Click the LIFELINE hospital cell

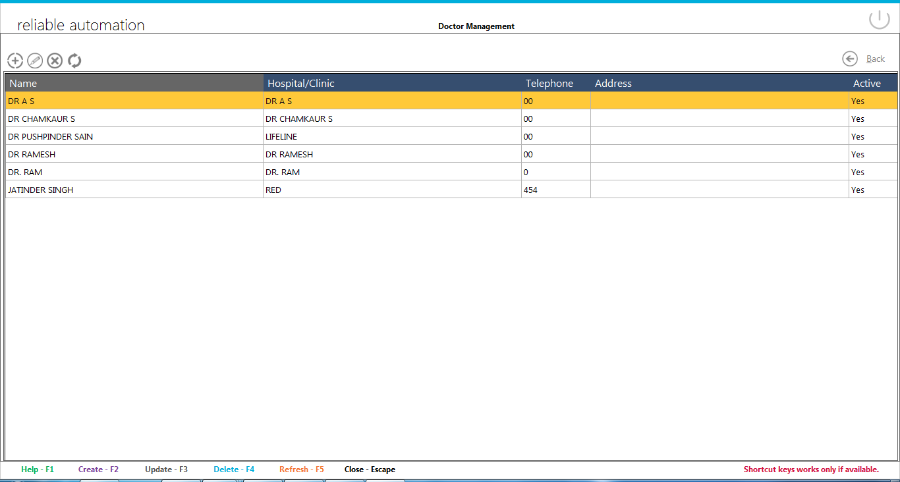click(x=392, y=136)
